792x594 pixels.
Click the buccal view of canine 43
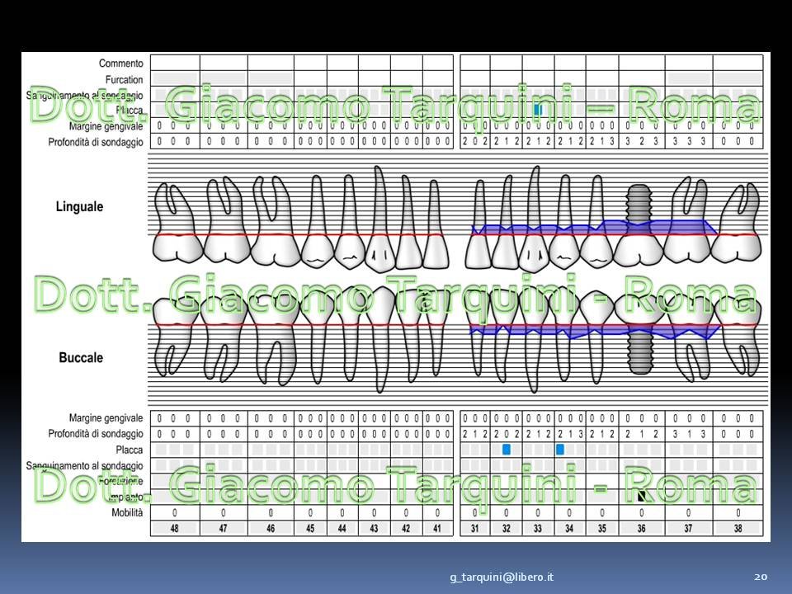pos(379,339)
